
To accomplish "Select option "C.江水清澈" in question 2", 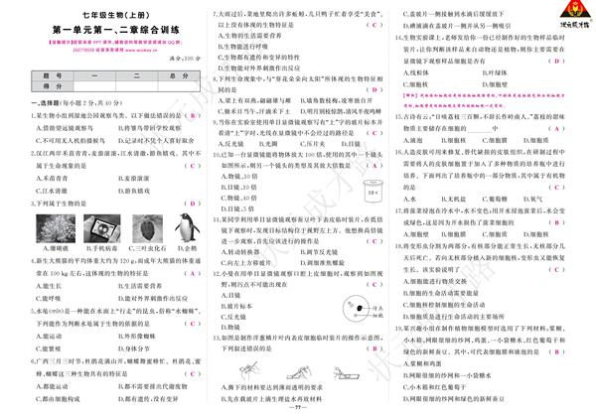I will (52, 191).
